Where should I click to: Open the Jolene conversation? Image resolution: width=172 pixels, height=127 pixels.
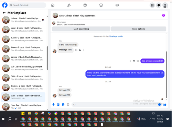[23, 20]
